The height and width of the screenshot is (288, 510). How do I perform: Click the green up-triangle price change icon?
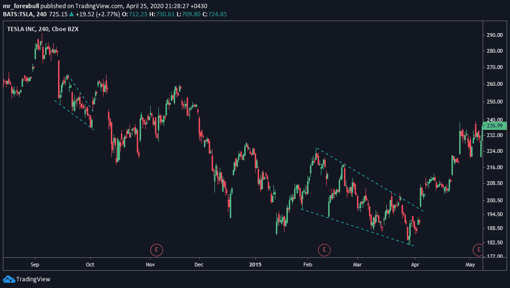coord(71,14)
